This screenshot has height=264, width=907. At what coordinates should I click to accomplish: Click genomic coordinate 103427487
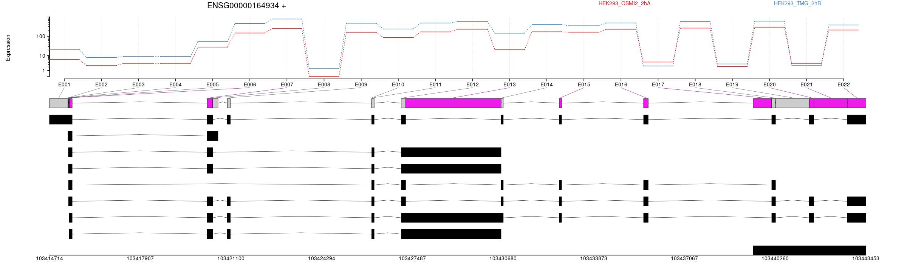tap(412, 259)
